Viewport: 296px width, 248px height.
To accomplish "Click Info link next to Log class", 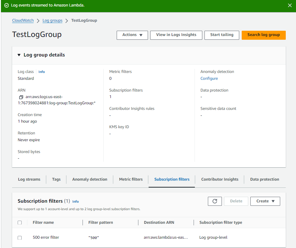I will point(42,72).
